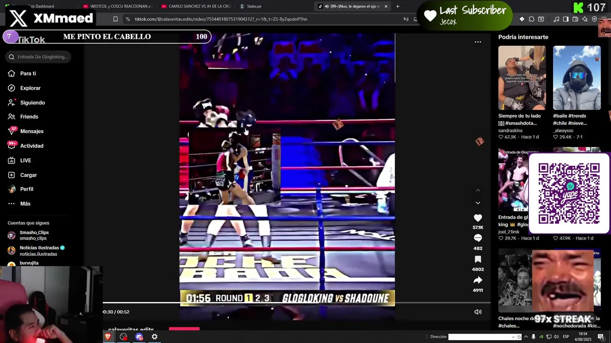The height and width of the screenshot is (343, 611).
Task: Click Podría interesarte heading
Action: pyautogui.click(x=523, y=37)
